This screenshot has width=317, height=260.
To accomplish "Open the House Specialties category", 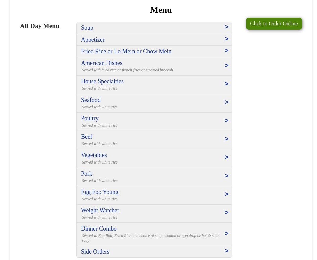I will 102,81.
